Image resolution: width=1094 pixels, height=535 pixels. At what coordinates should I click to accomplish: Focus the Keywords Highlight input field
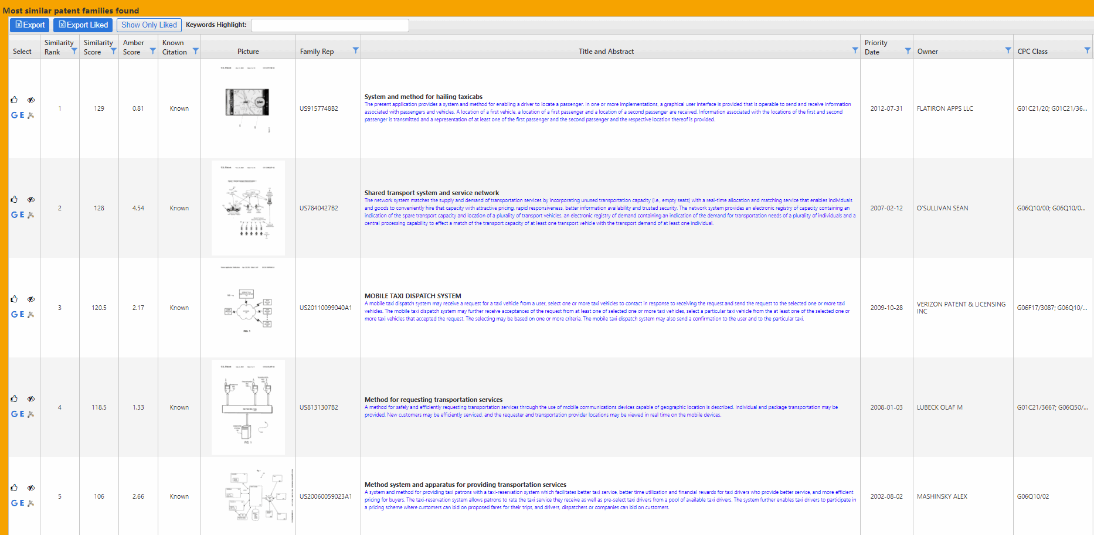coord(330,25)
